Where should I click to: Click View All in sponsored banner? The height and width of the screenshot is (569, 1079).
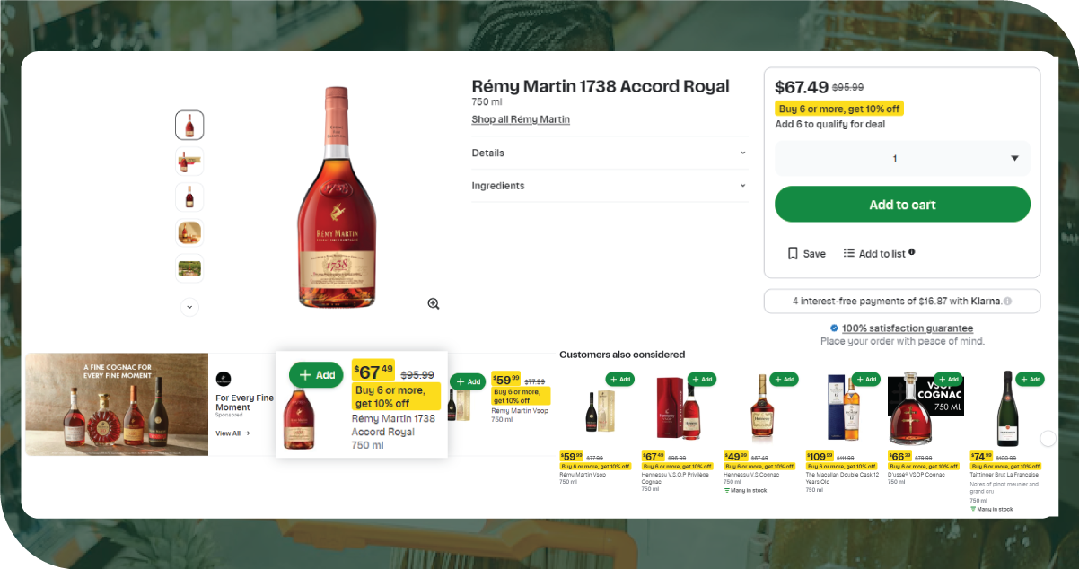tap(232, 433)
